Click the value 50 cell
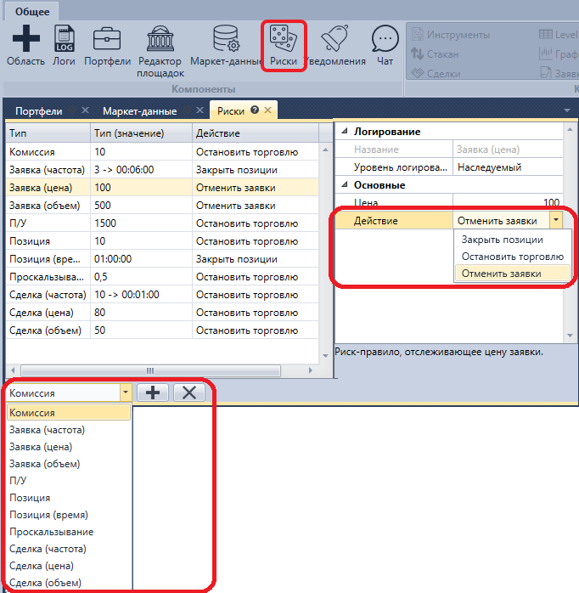The width and height of the screenshot is (579, 593). click(141, 330)
